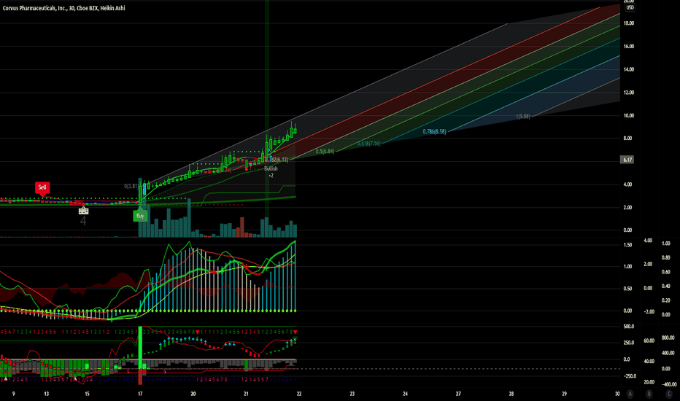Click the 800.00 value on rightmost scale
Screen dimensions: 680x401
click(x=668, y=338)
